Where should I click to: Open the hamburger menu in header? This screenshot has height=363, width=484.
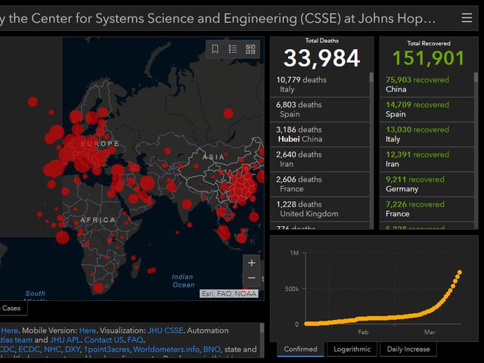466,17
